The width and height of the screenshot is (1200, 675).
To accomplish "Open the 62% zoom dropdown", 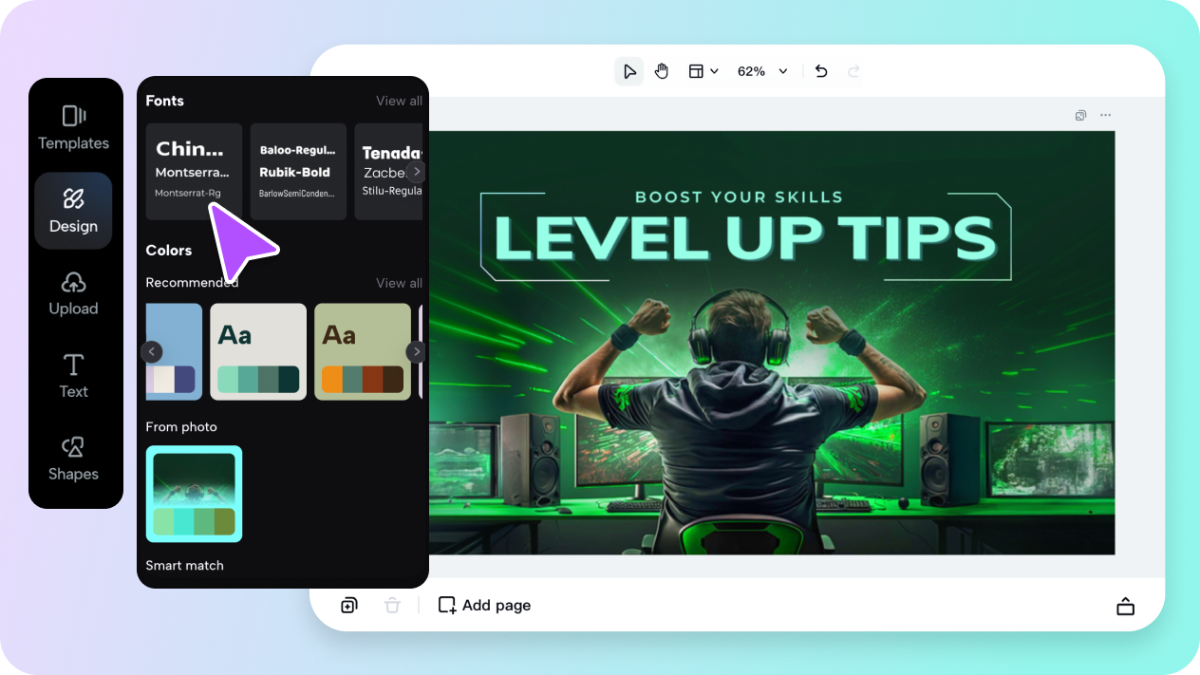I will (x=762, y=71).
